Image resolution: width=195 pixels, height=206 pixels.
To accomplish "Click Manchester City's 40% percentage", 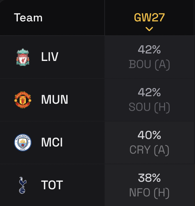I will tap(149, 135).
